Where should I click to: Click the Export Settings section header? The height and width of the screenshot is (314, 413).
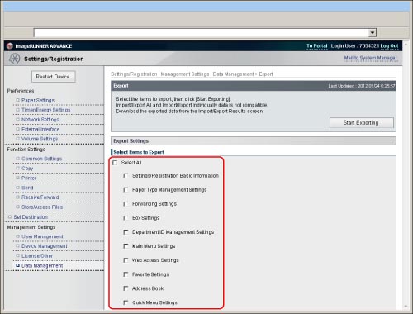point(254,141)
